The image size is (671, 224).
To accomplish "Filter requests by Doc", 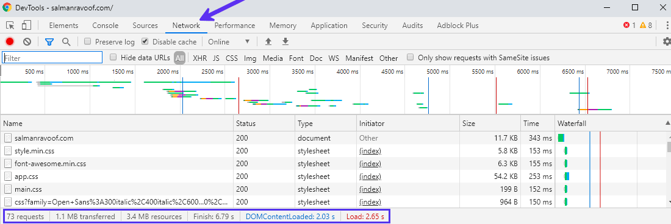I will pos(316,58).
